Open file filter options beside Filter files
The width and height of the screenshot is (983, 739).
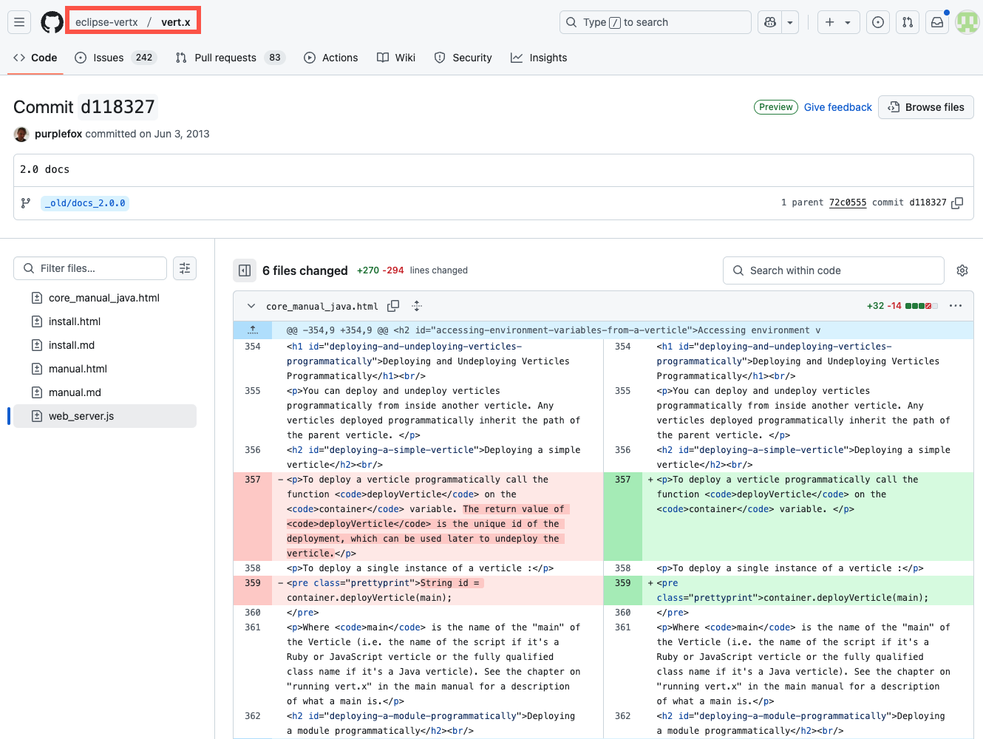[x=185, y=268]
